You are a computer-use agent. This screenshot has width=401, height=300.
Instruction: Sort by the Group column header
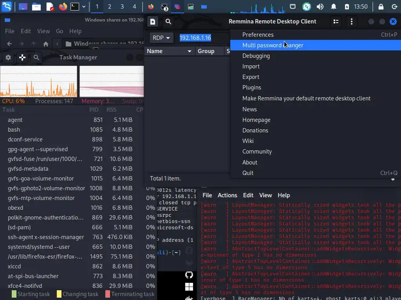tap(210, 51)
